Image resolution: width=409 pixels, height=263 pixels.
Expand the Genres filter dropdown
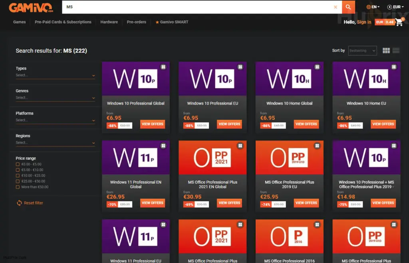pyautogui.click(x=55, y=98)
